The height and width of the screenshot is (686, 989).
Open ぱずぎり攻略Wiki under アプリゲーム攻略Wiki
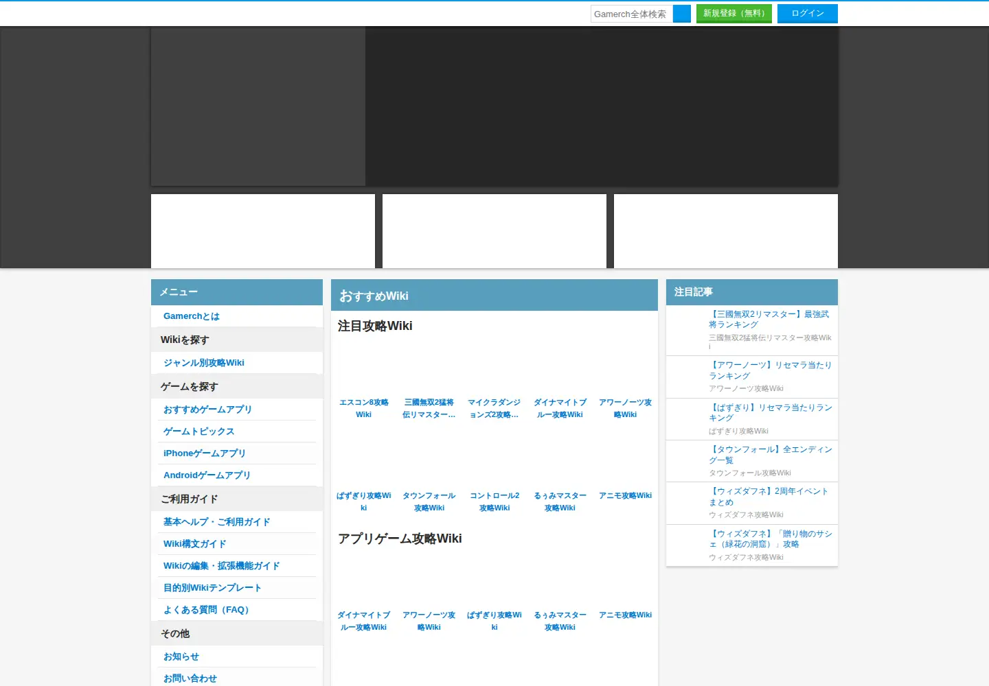click(494, 621)
